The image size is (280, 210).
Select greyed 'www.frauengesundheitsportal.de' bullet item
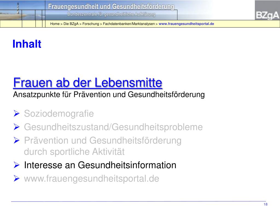(91, 179)
